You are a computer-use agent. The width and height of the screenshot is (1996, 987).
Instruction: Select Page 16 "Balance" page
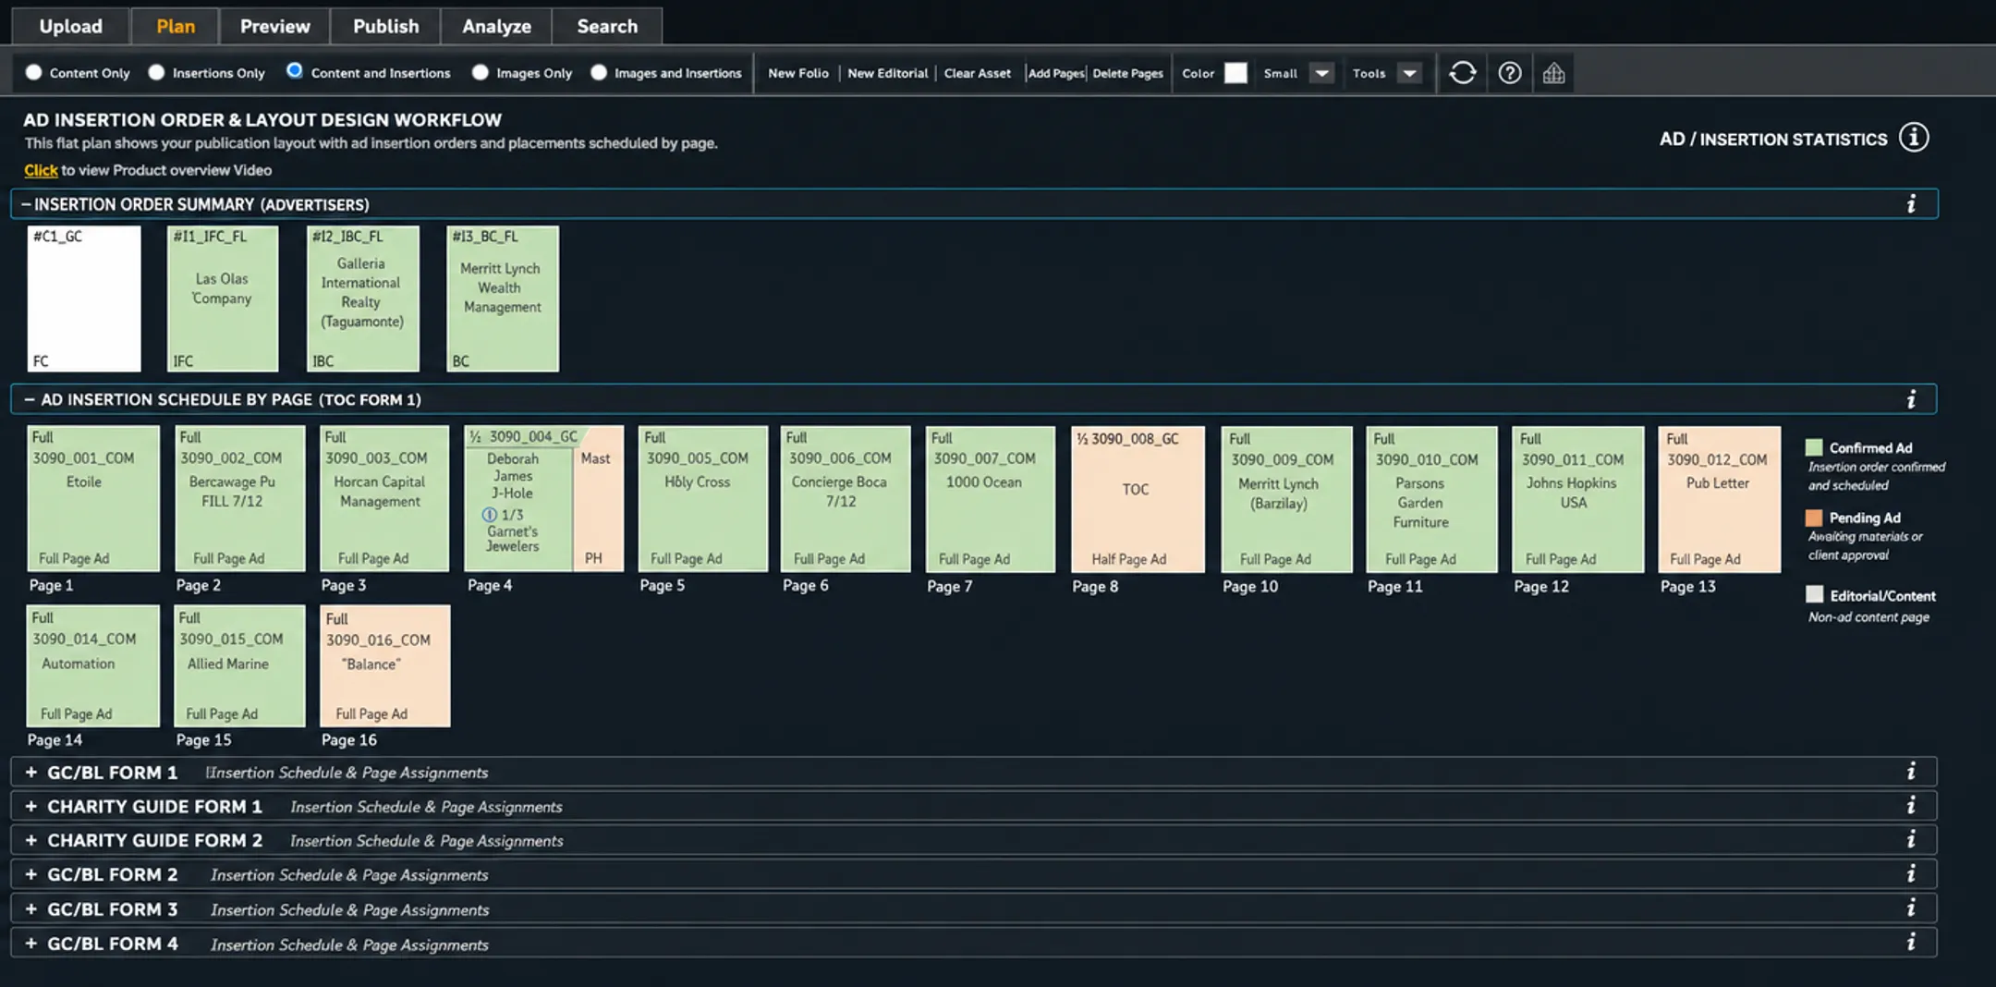pos(385,665)
